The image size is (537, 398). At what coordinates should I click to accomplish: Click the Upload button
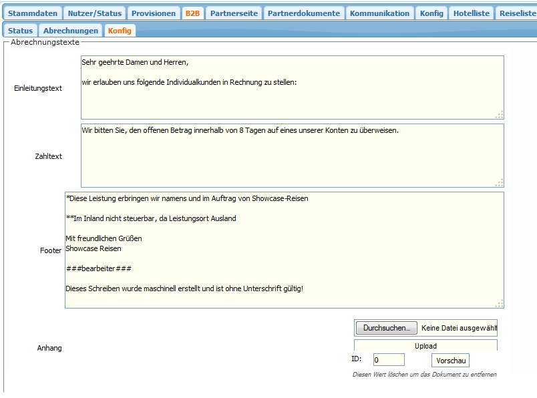[425, 346]
